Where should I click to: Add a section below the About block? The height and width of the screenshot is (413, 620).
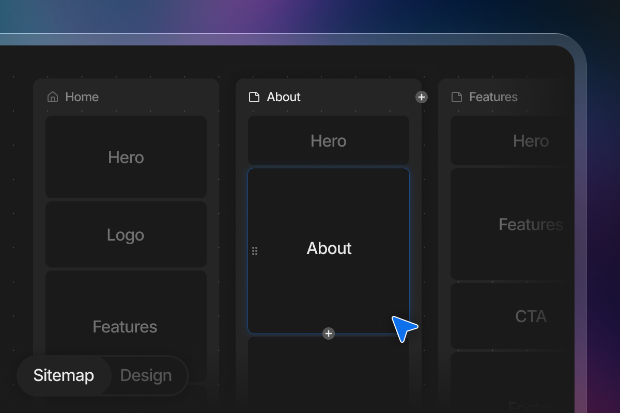click(329, 333)
